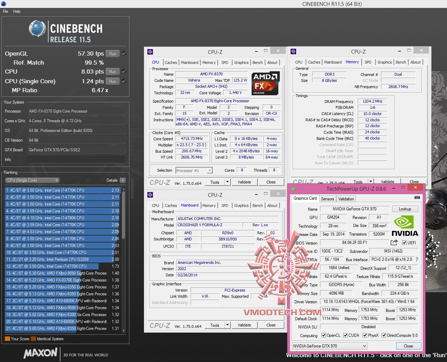Click the Cinebench Release 11.5 logo
This screenshot has width=447, height=362.
pos(66,31)
